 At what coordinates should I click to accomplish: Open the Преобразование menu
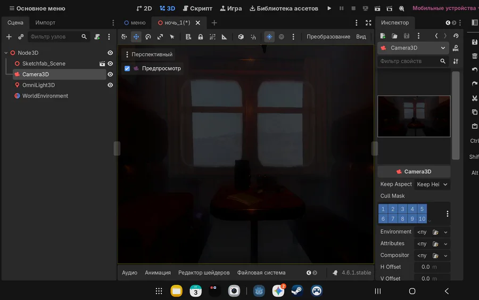click(328, 37)
